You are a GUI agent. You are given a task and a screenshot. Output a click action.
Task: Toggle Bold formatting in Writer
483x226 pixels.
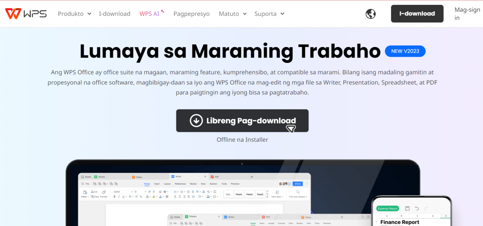[114, 196]
